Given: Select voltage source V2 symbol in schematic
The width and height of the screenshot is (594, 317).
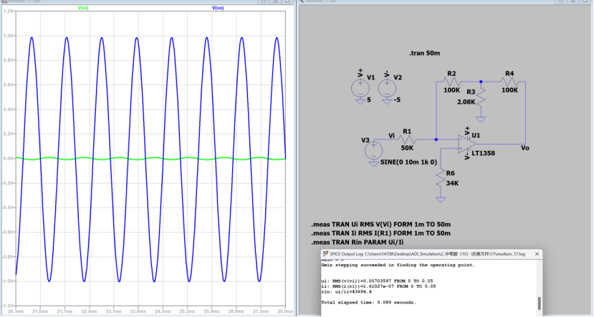Looking at the screenshot, I should pos(387,89).
